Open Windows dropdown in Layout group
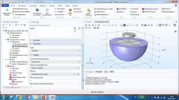This screenshot has height=100, width=179. 167,9
